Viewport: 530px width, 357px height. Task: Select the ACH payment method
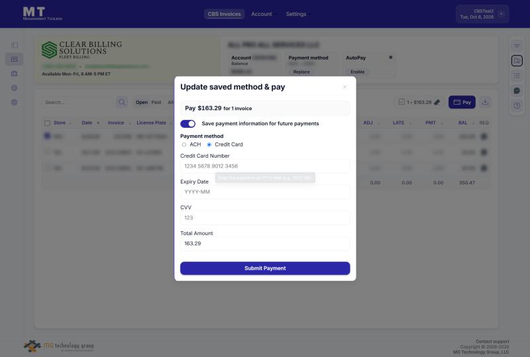184,144
